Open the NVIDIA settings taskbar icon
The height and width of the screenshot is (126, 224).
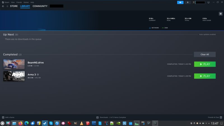(118, 123)
